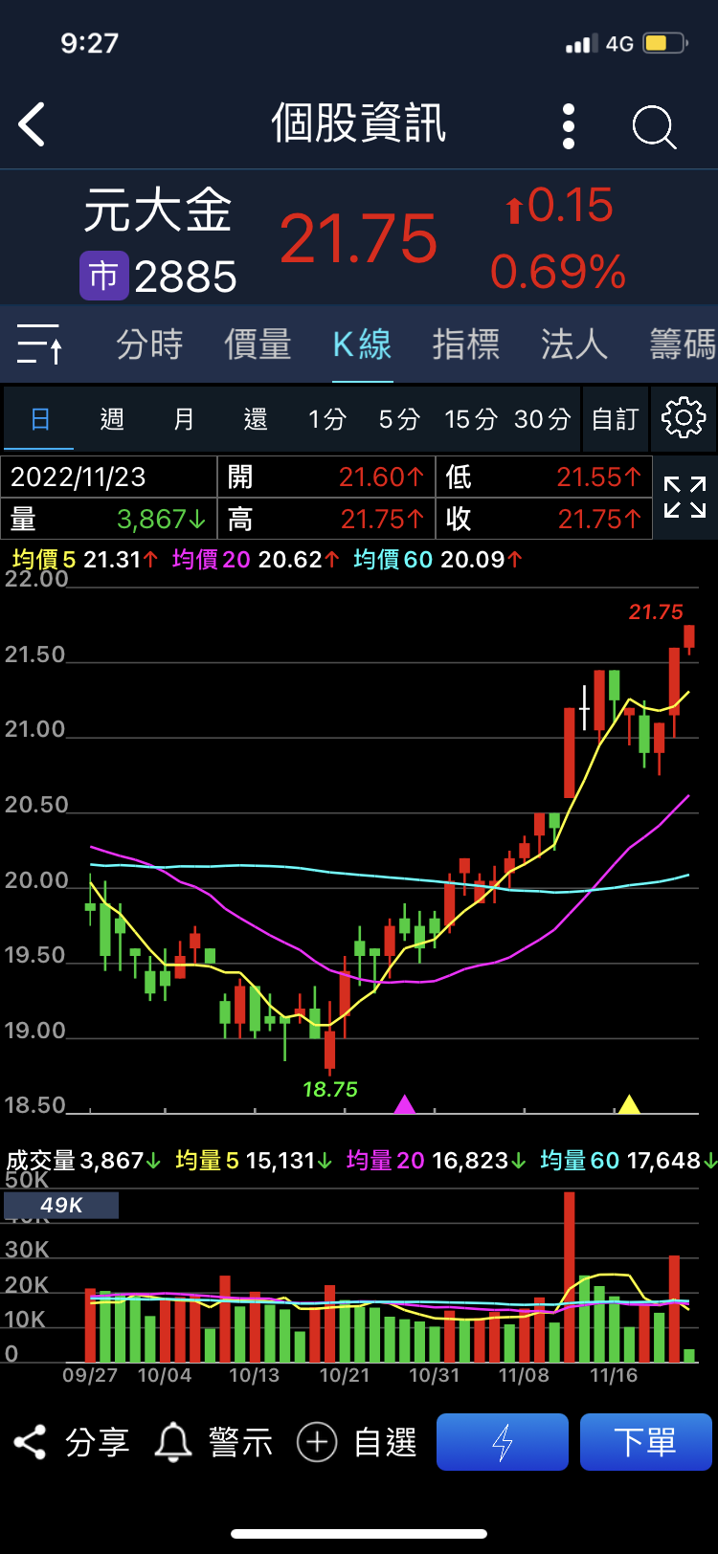The height and width of the screenshot is (1554, 718).
Task: Tap the 均量5 15,131 label
Action: click(x=254, y=1161)
